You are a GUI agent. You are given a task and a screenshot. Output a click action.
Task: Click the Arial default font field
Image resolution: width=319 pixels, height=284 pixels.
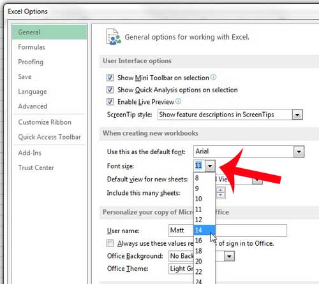(x=244, y=152)
